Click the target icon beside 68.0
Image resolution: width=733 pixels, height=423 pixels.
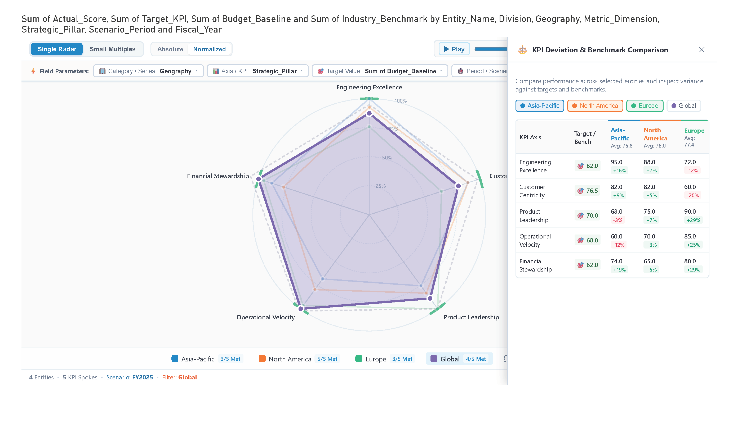coord(580,240)
